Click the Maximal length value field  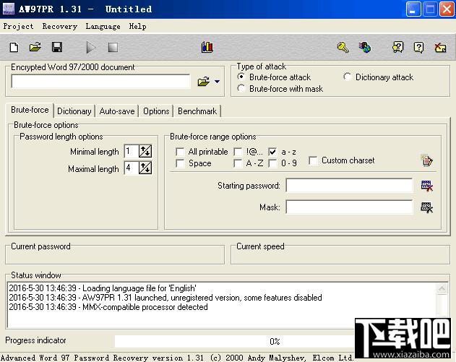point(131,168)
